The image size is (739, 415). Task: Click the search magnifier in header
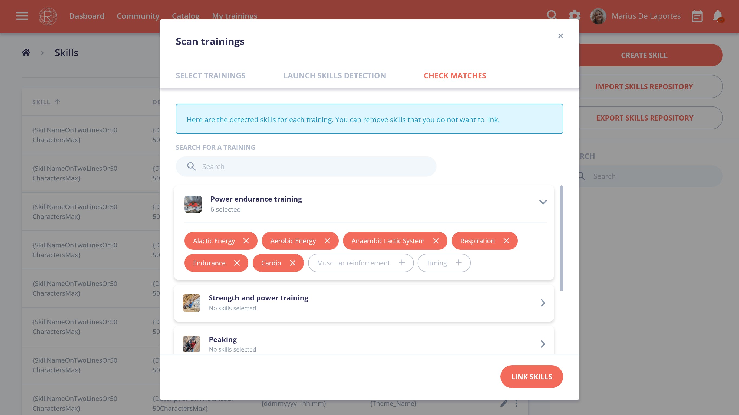[x=552, y=15]
